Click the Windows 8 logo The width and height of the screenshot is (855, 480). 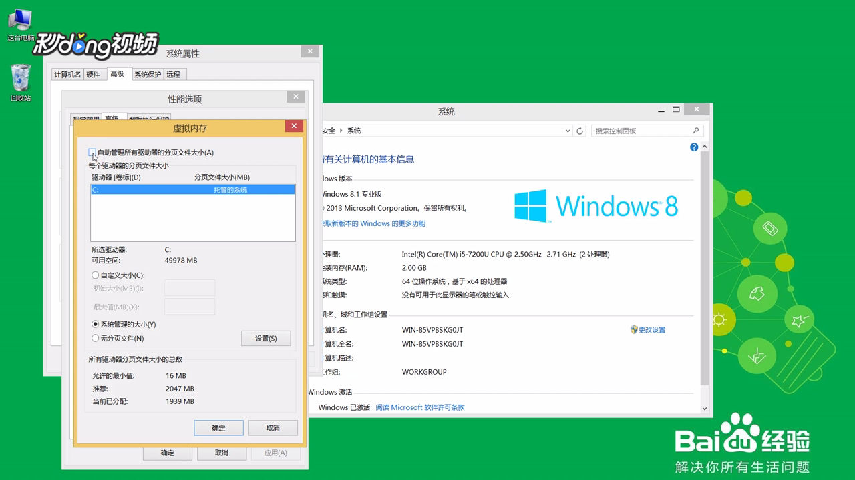(596, 206)
